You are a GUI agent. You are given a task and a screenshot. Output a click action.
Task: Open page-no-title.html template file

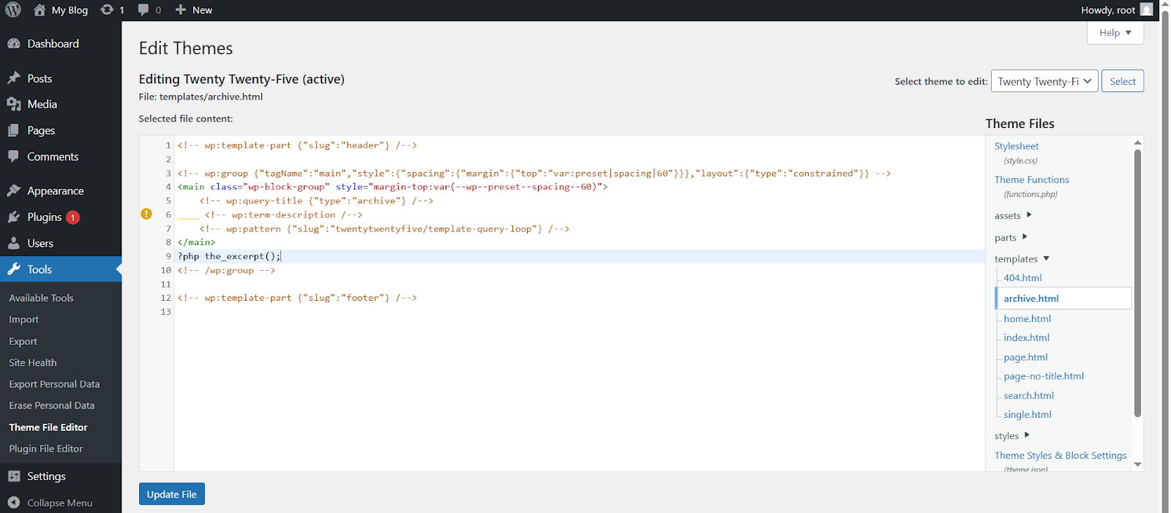1044,376
